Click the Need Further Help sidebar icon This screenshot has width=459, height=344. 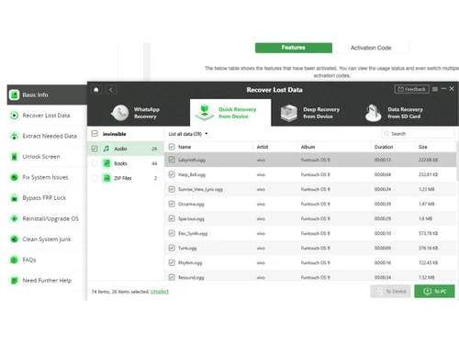click(x=14, y=281)
